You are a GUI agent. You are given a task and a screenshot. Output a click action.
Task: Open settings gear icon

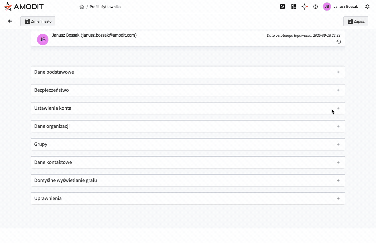click(x=367, y=7)
